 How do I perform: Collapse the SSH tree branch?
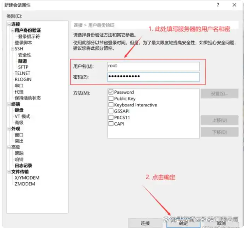tap(13, 49)
